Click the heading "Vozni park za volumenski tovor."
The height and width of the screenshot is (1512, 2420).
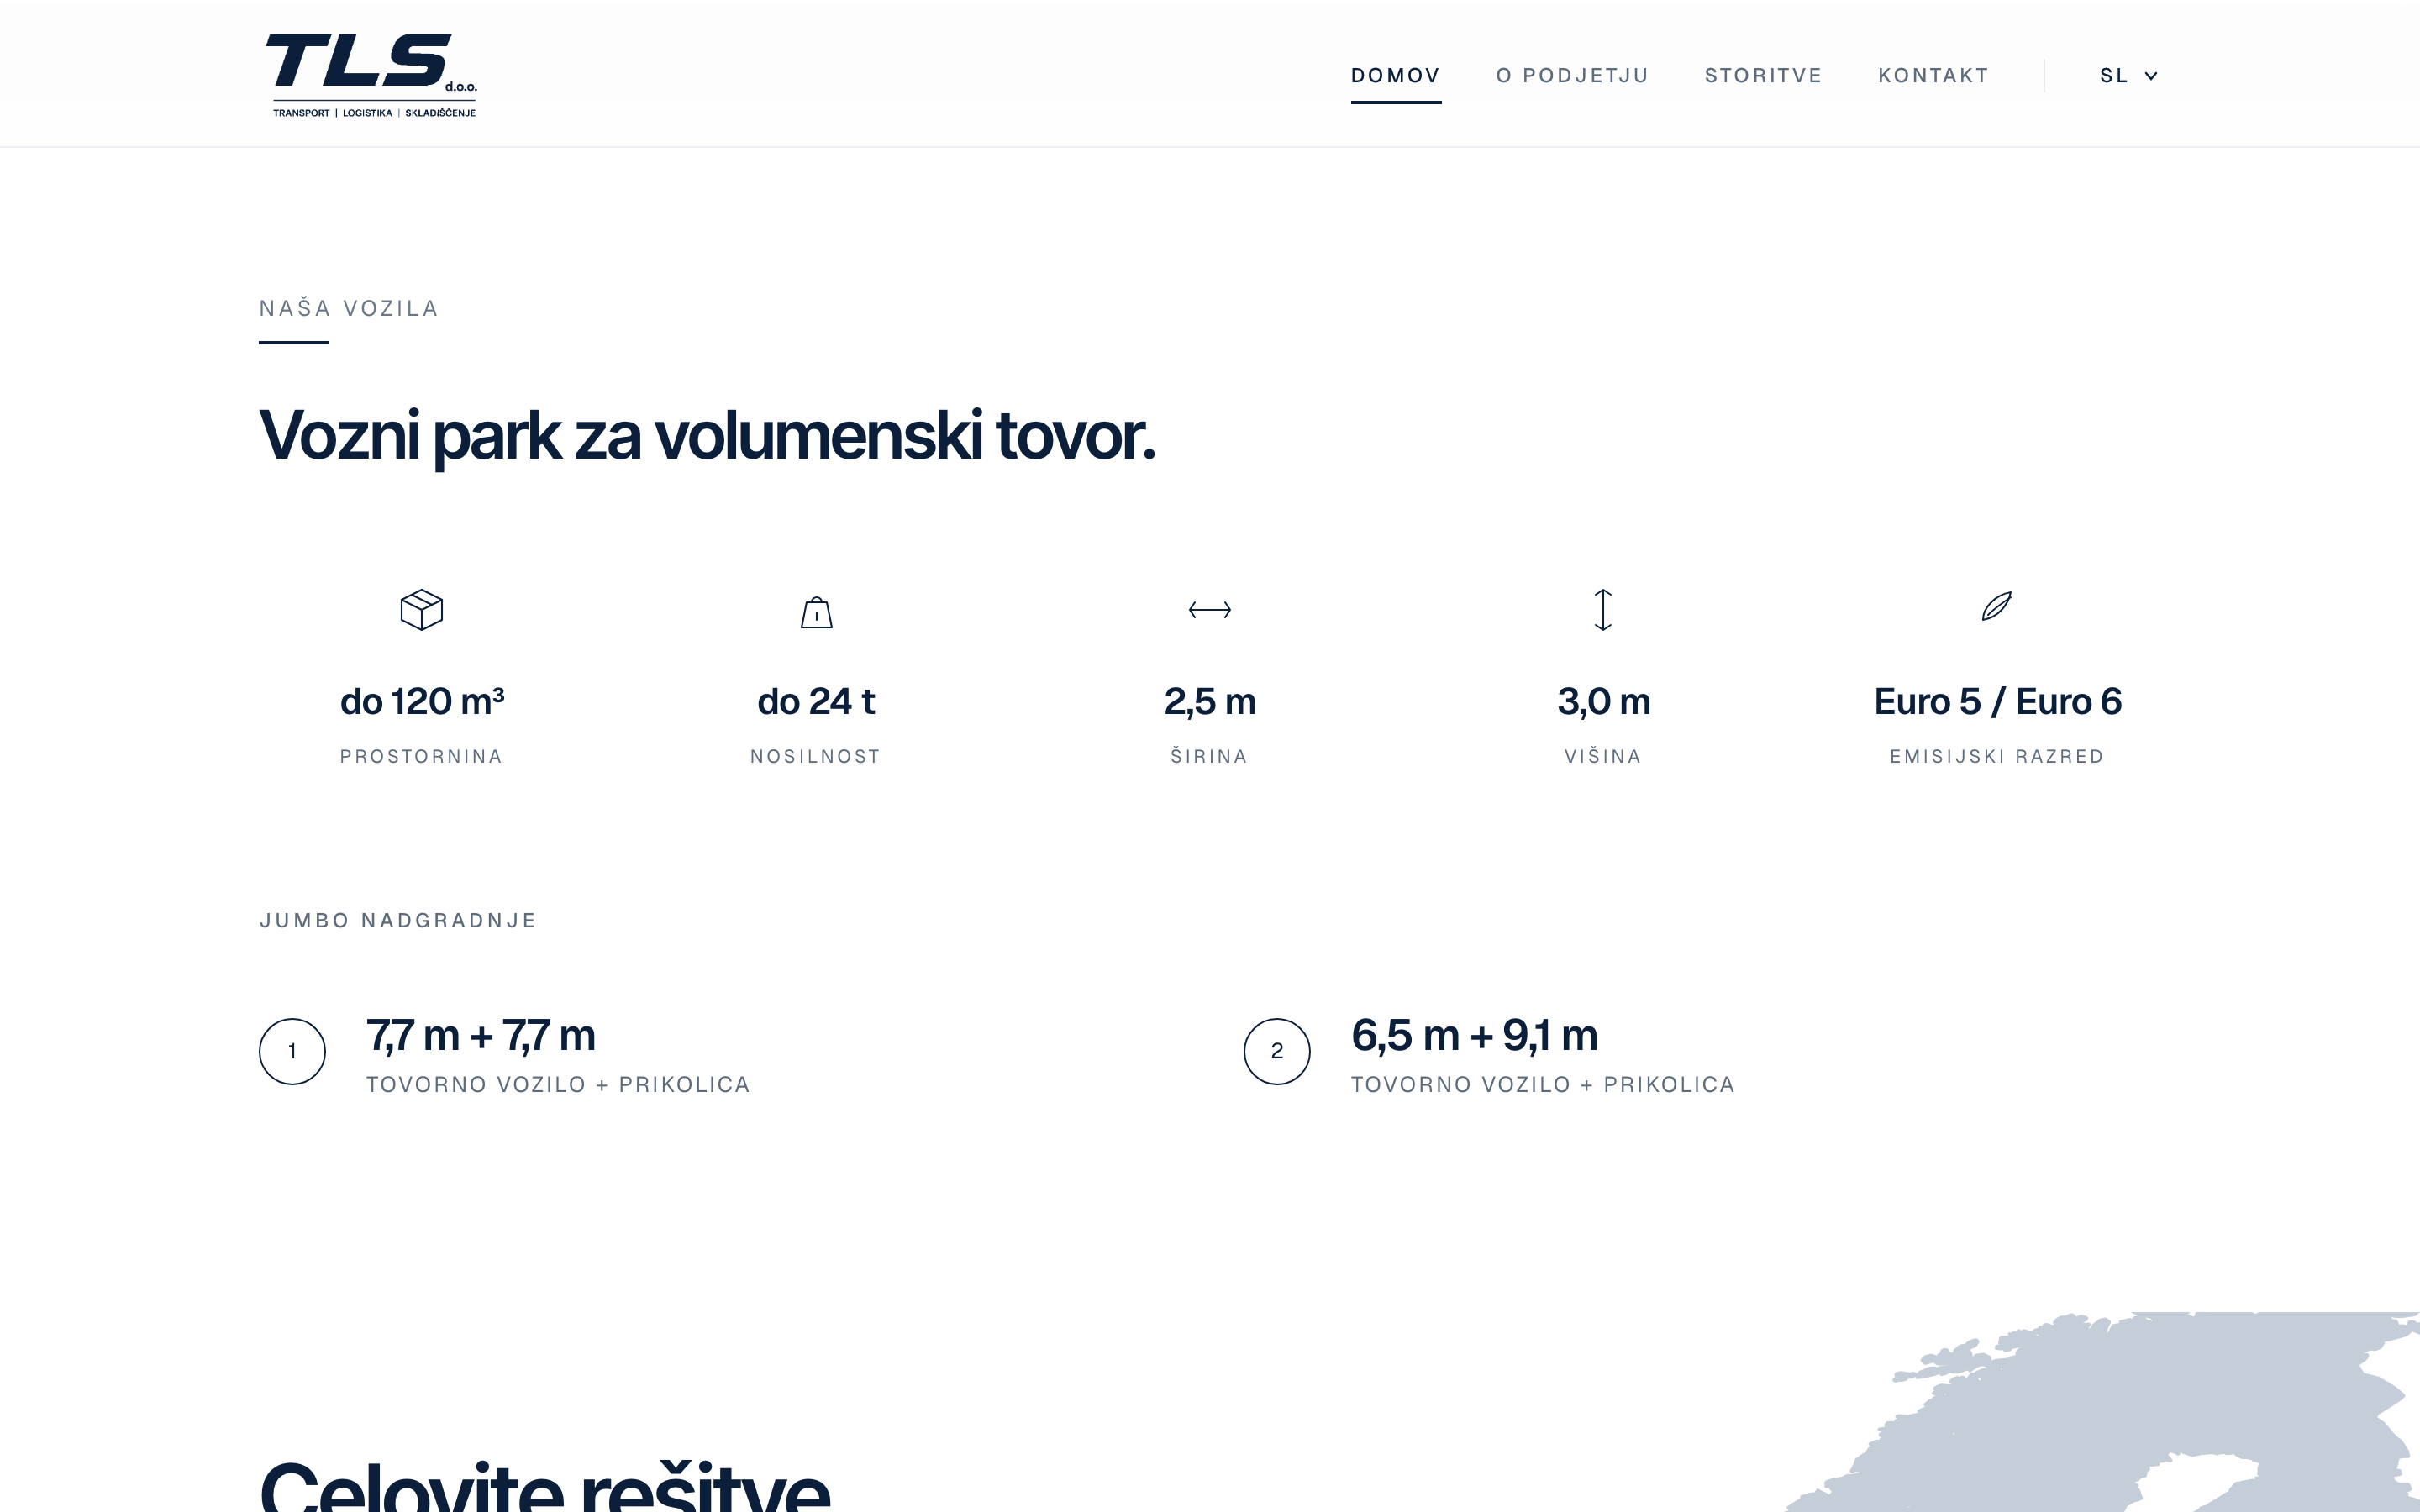[707, 436]
